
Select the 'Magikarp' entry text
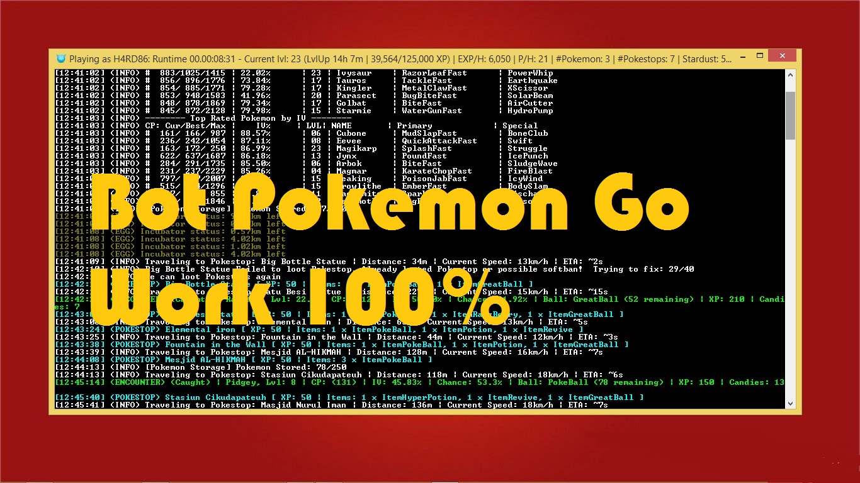point(356,148)
